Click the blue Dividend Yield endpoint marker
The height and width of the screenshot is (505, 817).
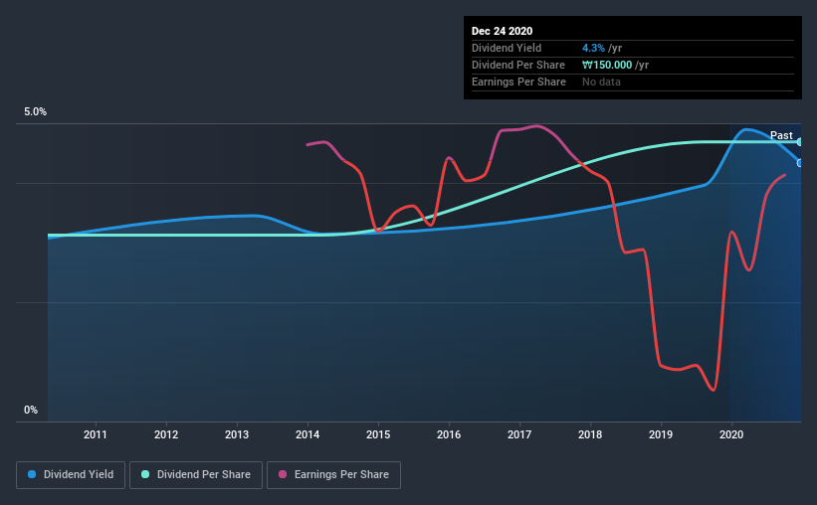[799, 163]
